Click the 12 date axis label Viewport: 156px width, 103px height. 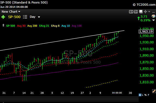click(x=62, y=93)
